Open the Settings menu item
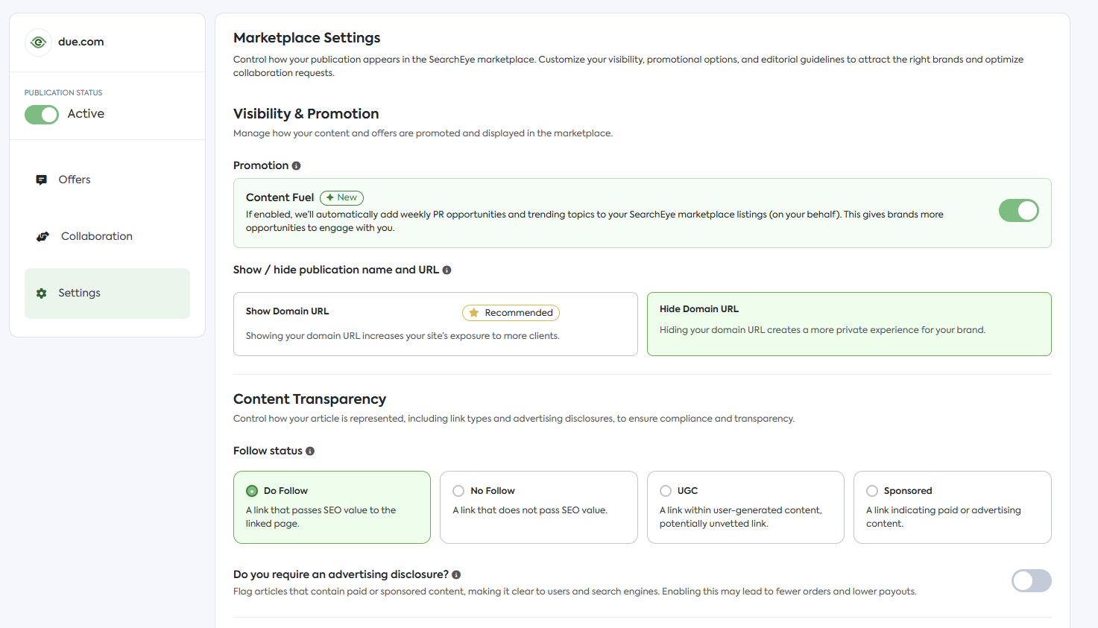Image resolution: width=1098 pixels, height=628 pixels. point(107,294)
